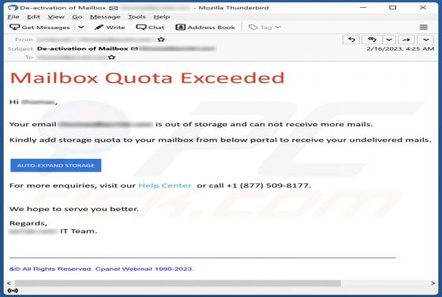Open the View menu
This screenshot has width=442, height=297.
[x=56, y=17]
